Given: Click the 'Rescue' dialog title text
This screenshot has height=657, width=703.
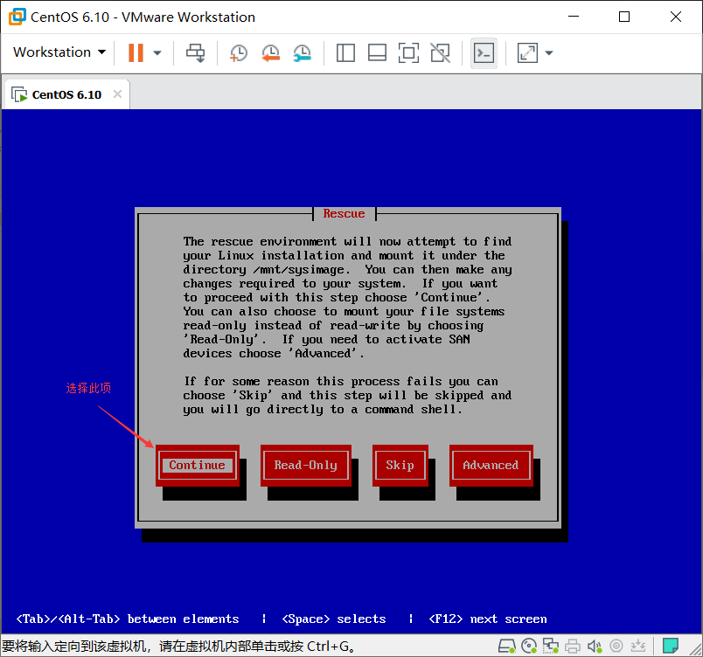Looking at the screenshot, I should pyautogui.click(x=344, y=214).
